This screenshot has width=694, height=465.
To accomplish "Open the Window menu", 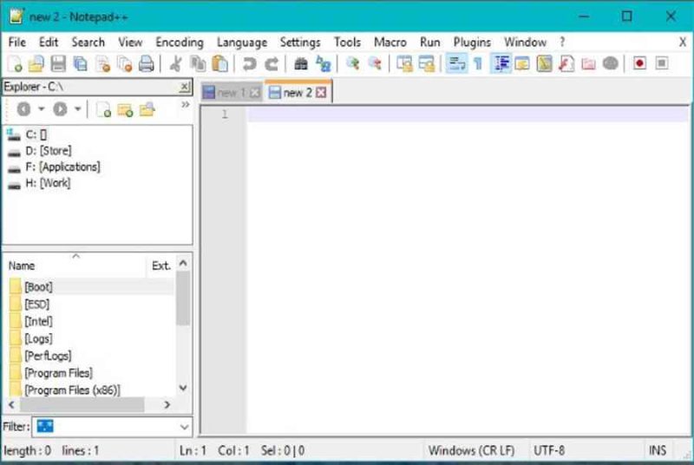I will coord(526,43).
